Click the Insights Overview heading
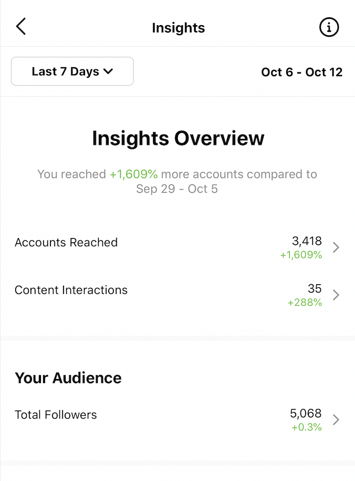Screen dimensions: 355x481 [178, 138]
